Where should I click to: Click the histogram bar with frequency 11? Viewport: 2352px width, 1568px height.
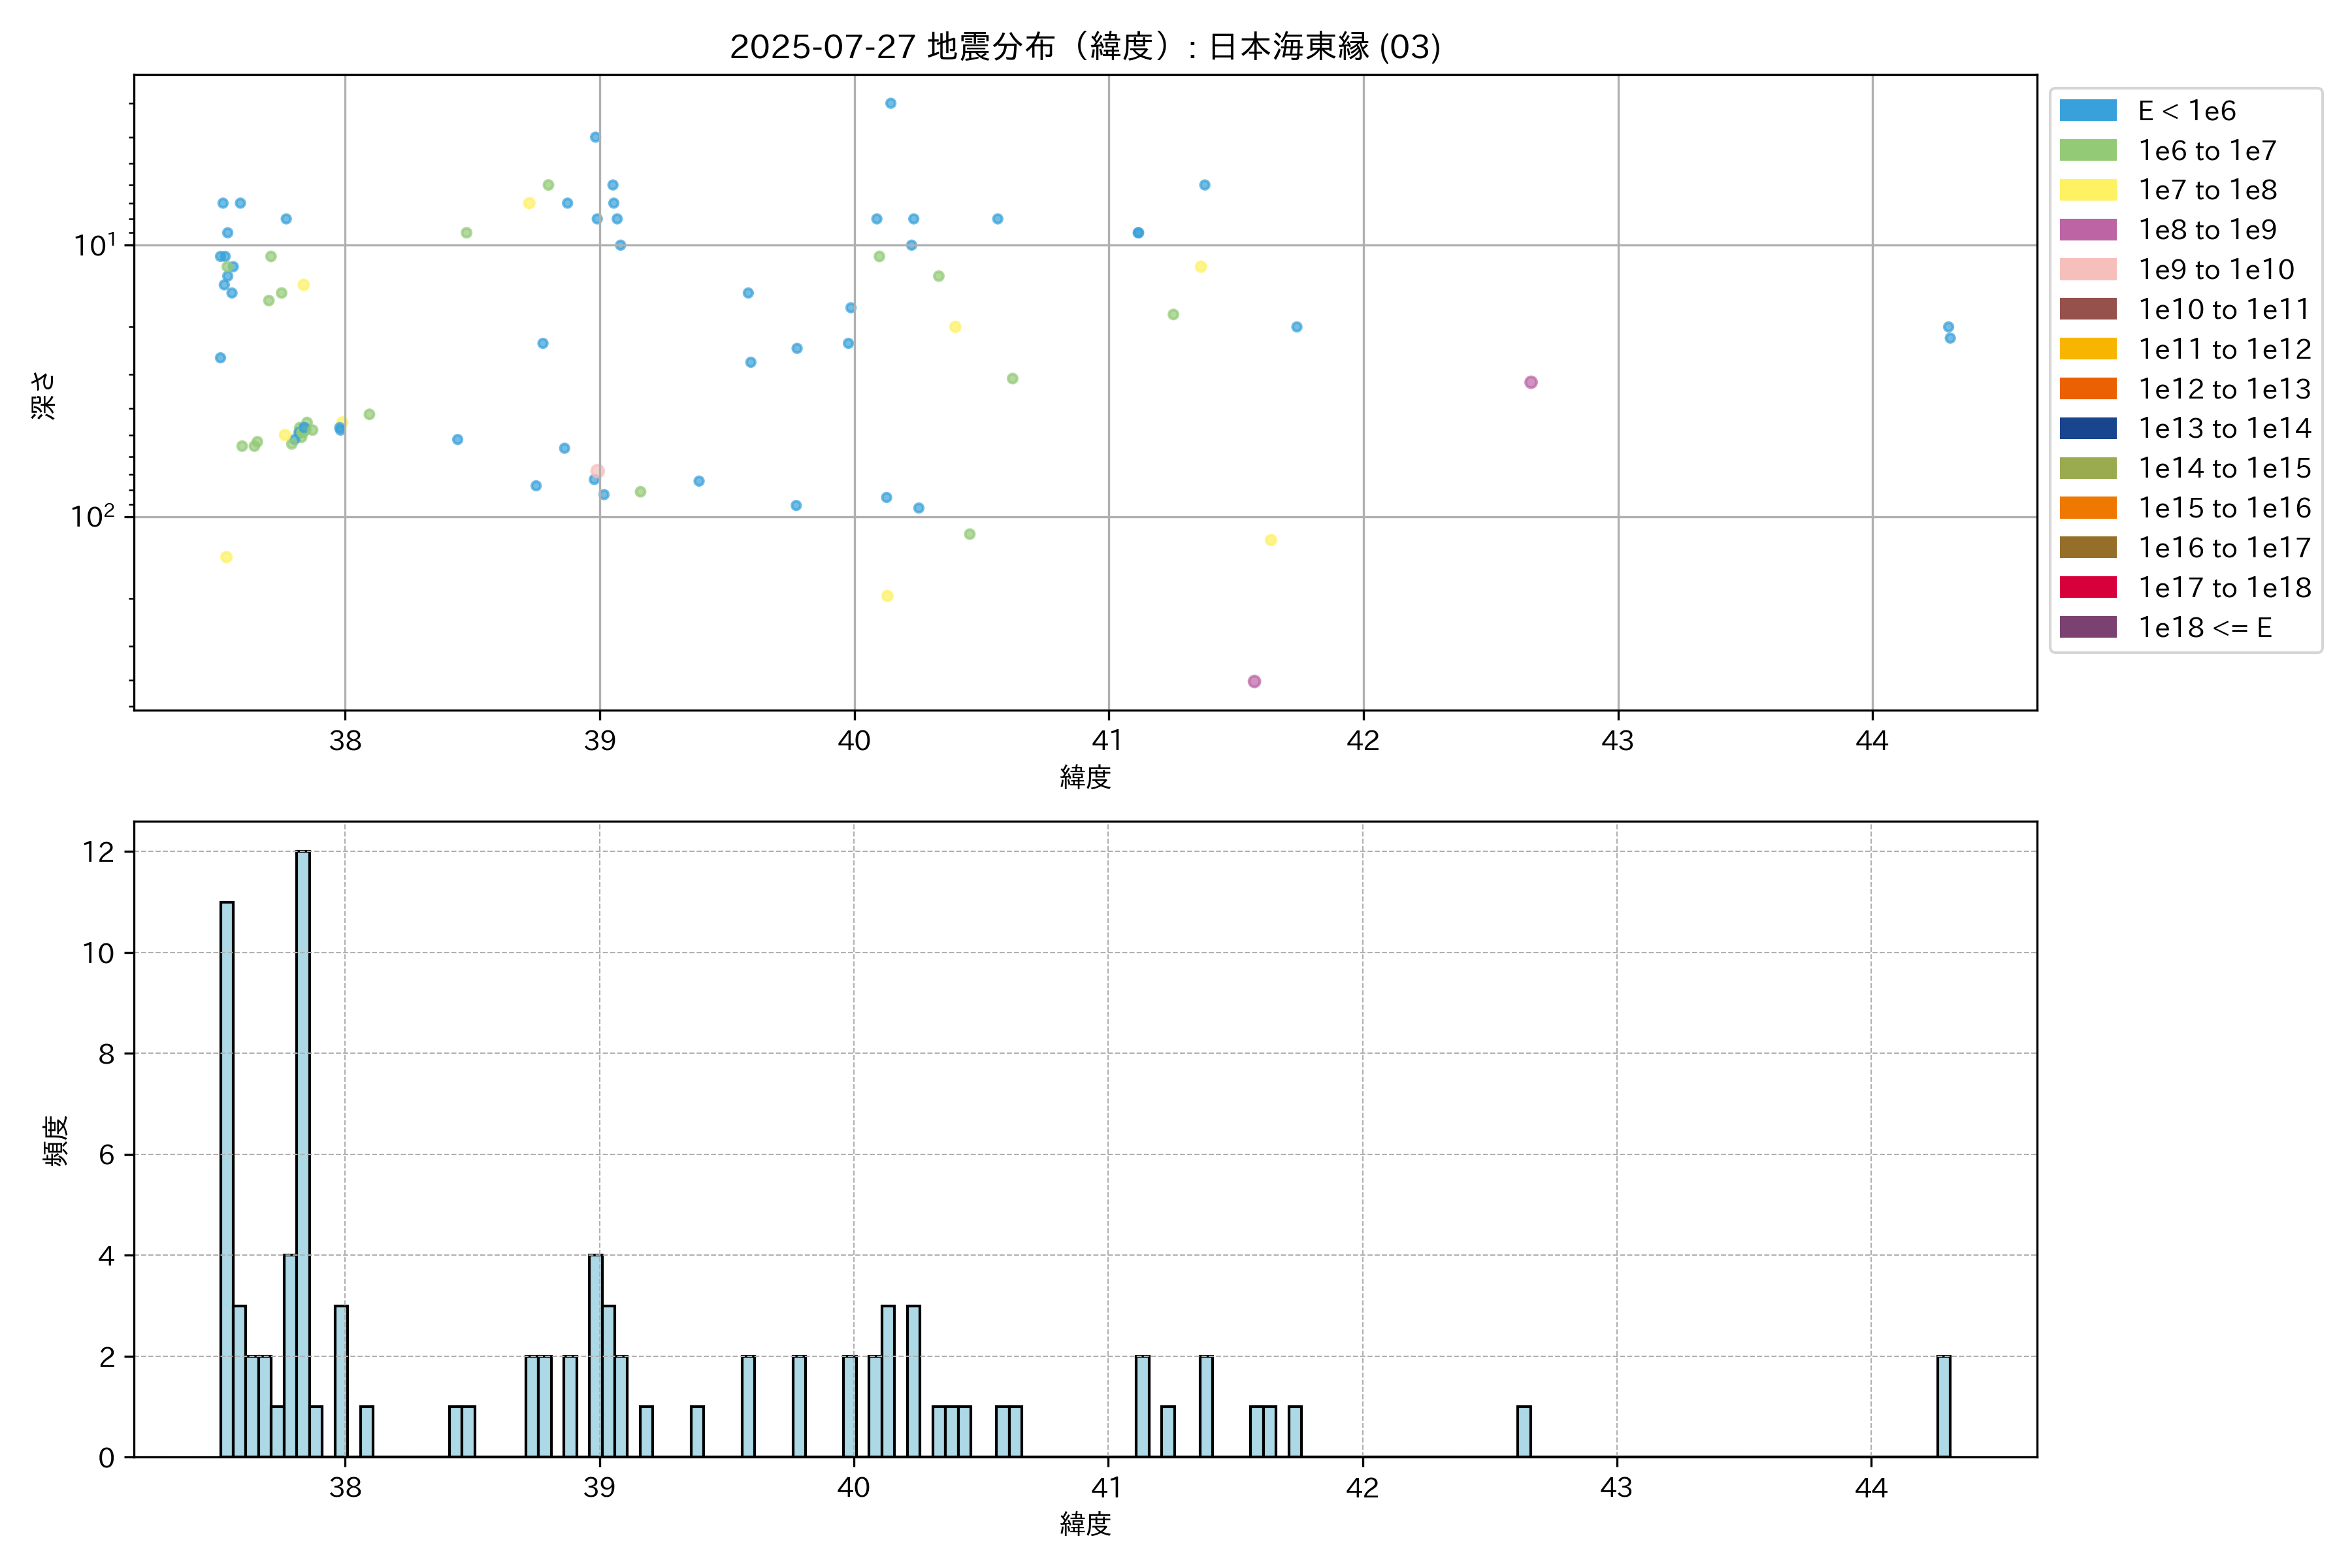[x=227, y=1180]
